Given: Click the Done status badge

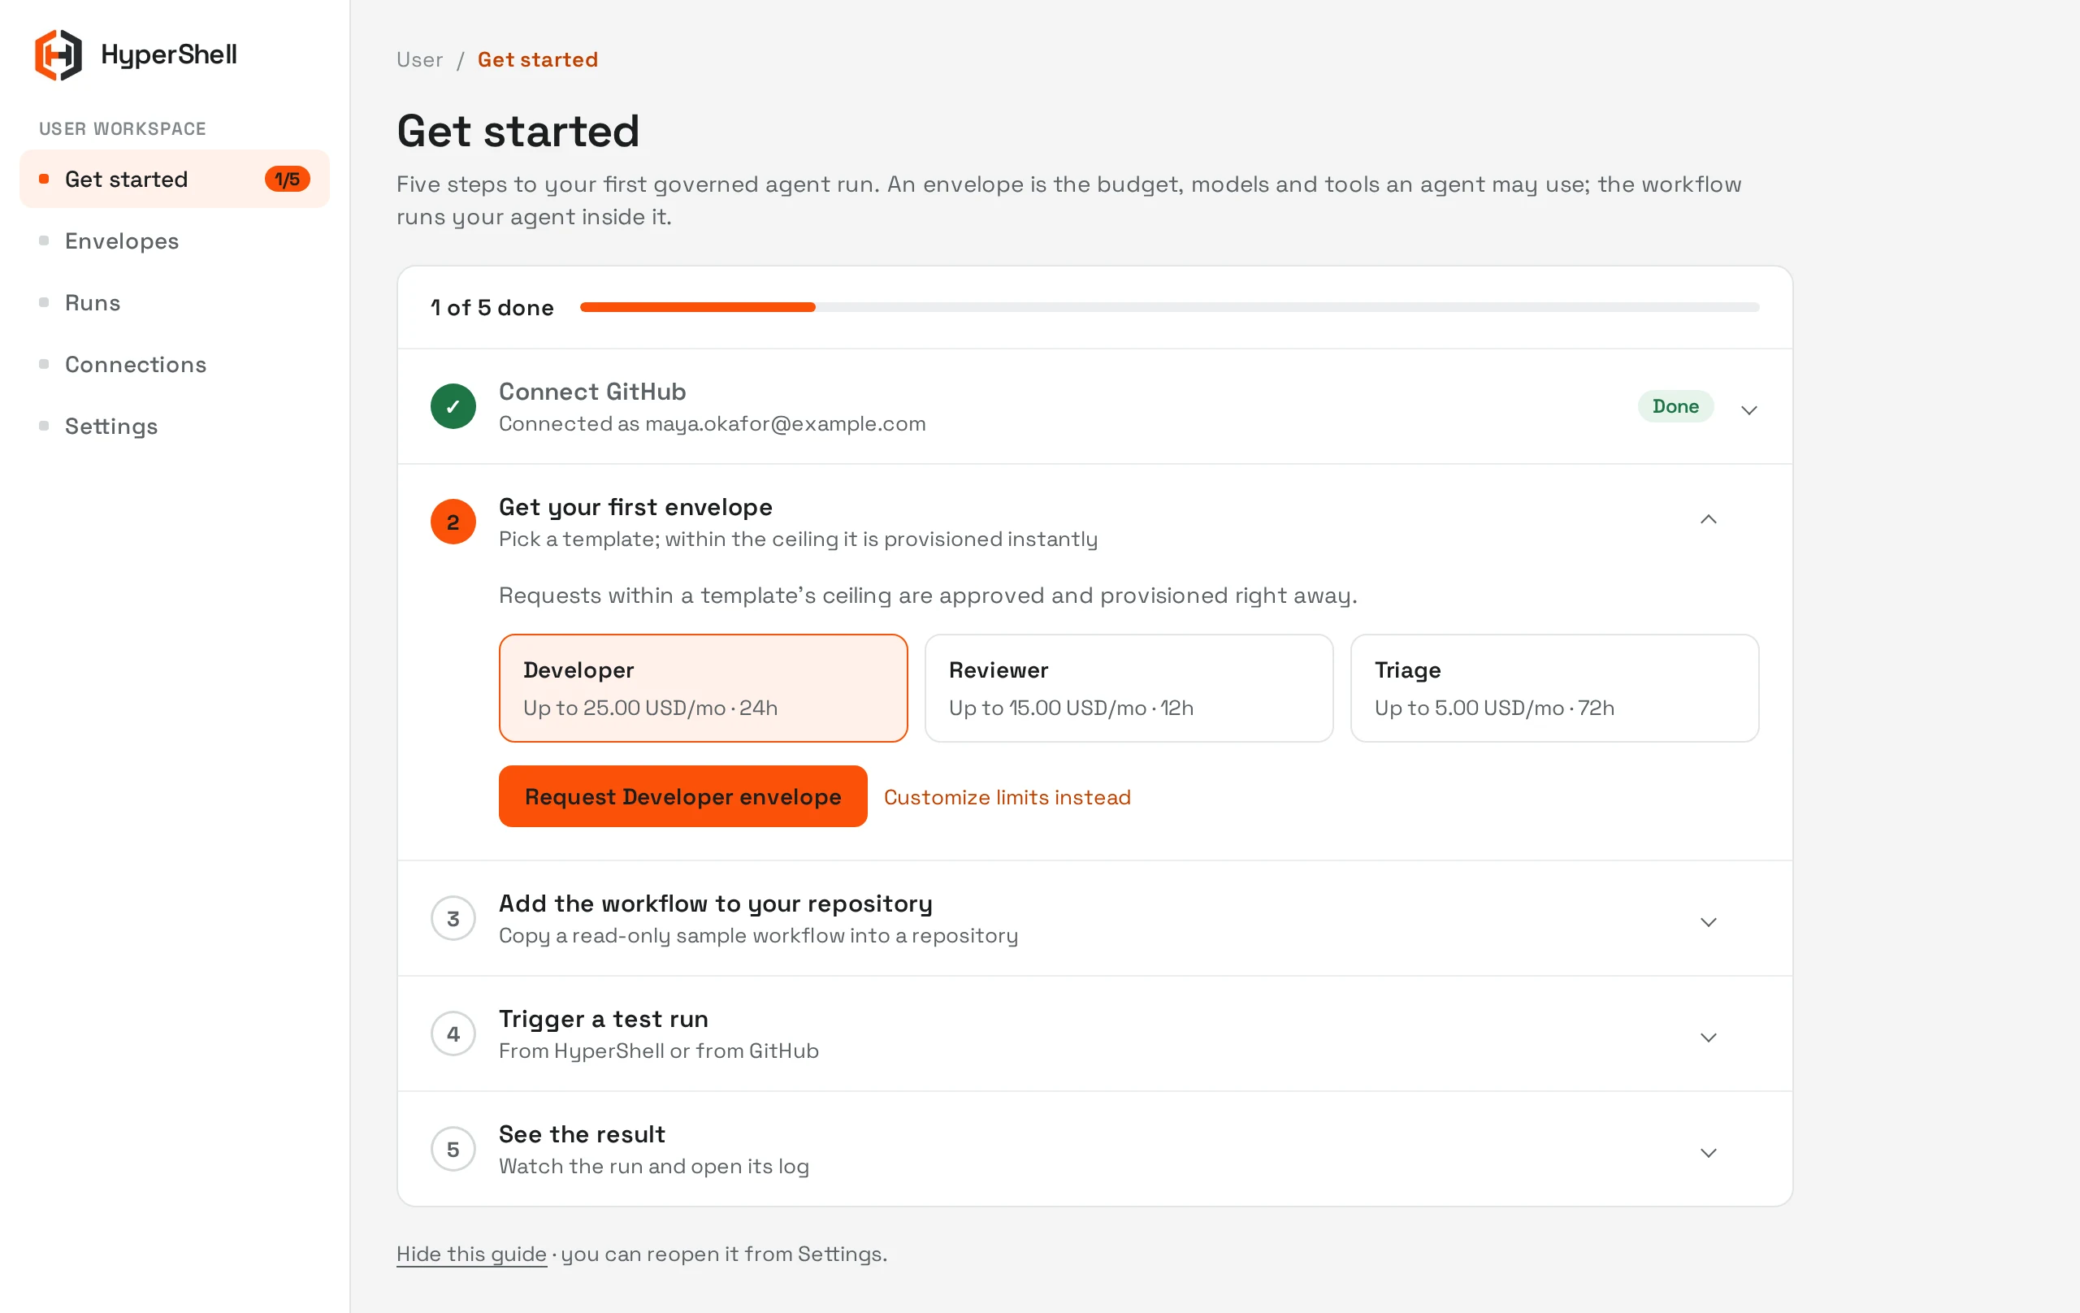Looking at the screenshot, I should 1675,406.
